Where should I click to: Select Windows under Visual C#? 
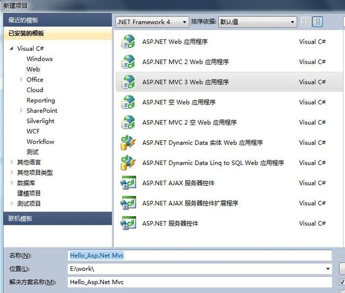(40, 59)
